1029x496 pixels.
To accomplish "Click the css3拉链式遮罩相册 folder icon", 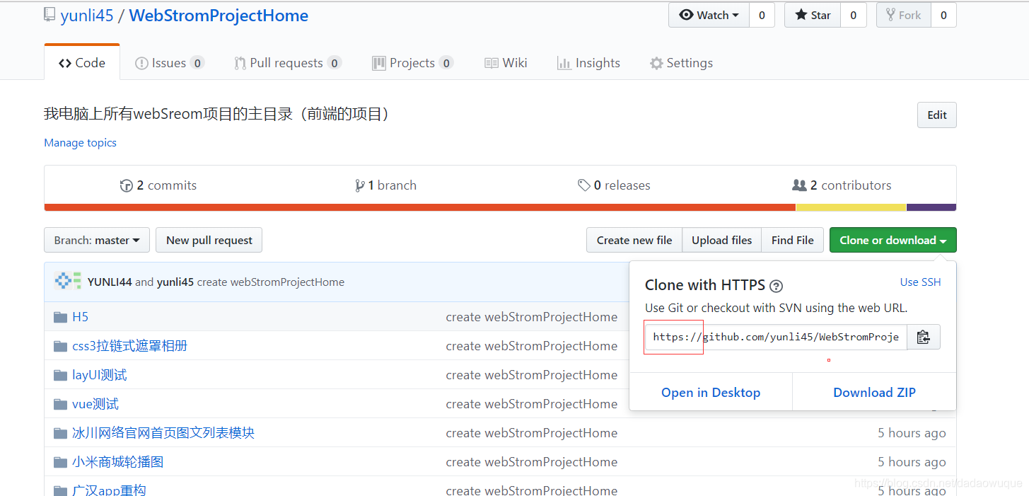I will pyautogui.click(x=60, y=346).
